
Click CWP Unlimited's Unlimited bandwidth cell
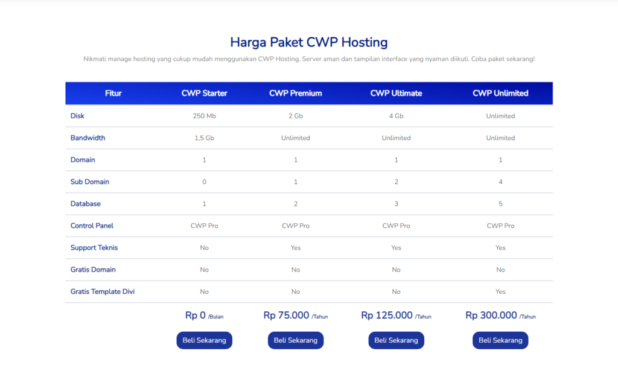click(500, 138)
